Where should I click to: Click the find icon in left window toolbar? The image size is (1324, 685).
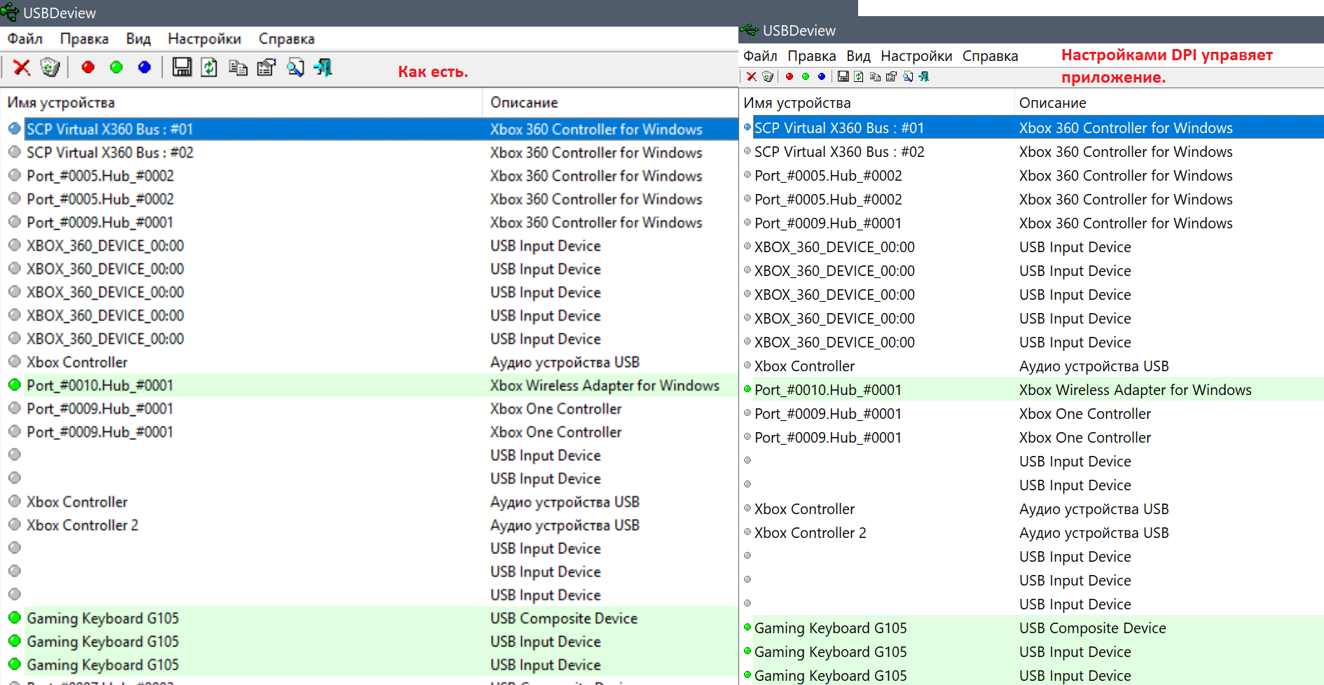[295, 67]
